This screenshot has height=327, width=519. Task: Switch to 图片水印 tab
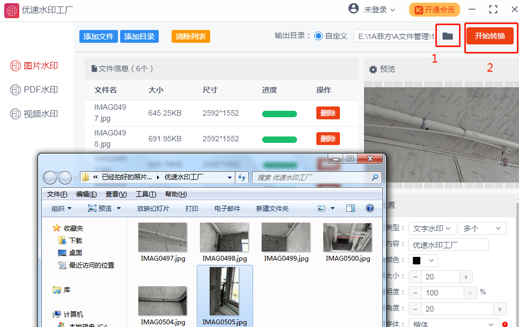point(34,66)
